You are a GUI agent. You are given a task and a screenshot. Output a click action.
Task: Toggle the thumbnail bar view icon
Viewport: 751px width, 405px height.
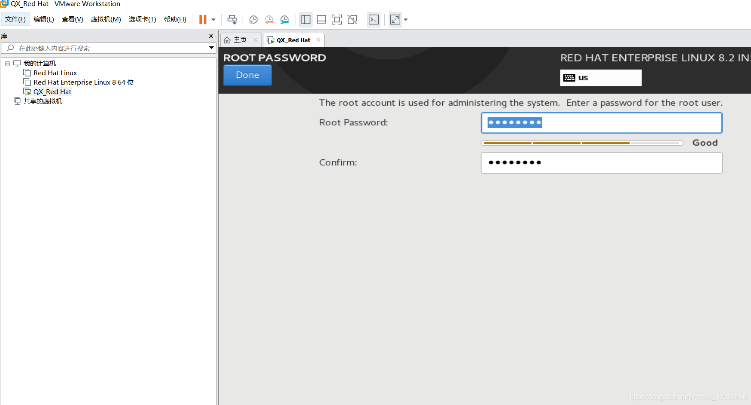tap(321, 19)
